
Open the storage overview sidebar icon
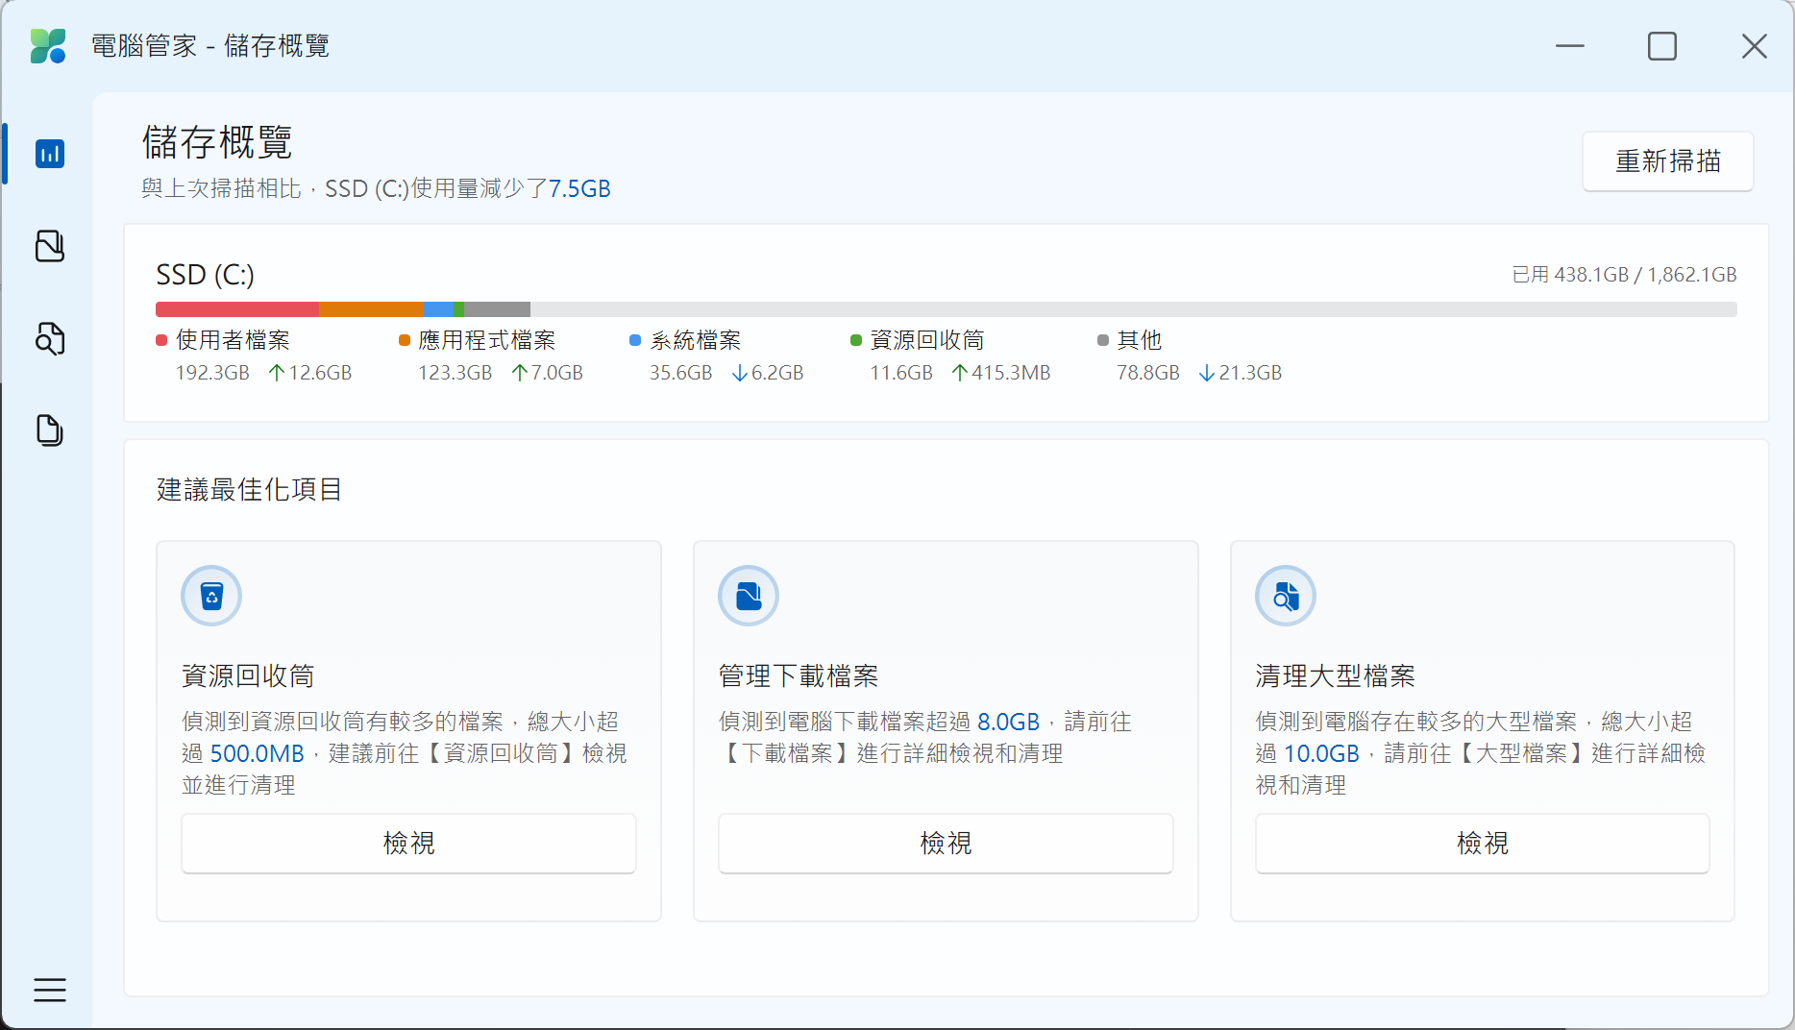click(50, 154)
